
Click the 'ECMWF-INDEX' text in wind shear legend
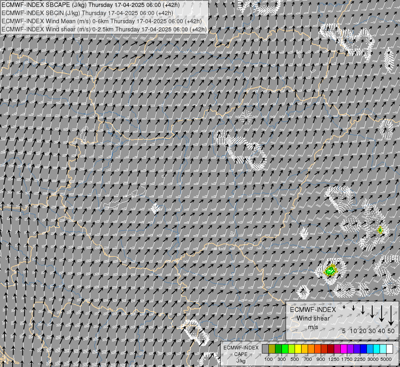(x=313, y=310)
